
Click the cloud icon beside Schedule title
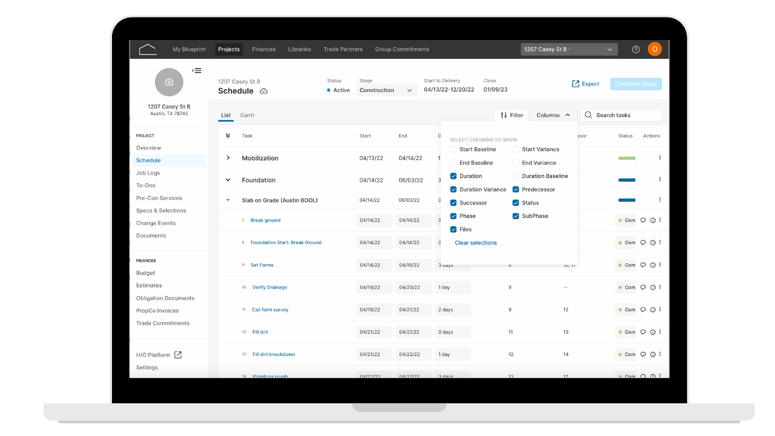point(263,91)
